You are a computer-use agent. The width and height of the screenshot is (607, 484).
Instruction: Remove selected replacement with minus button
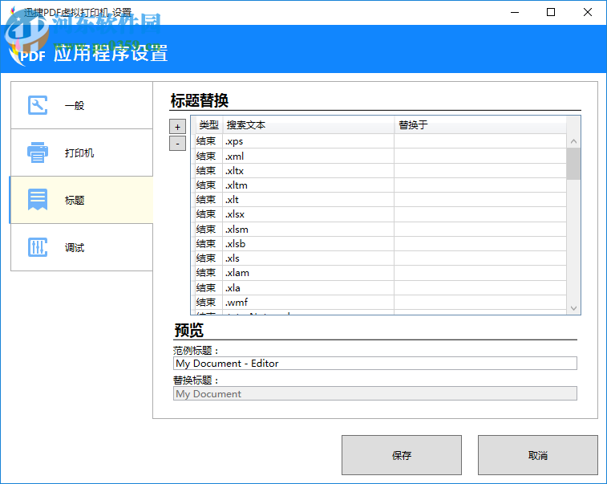178,144
